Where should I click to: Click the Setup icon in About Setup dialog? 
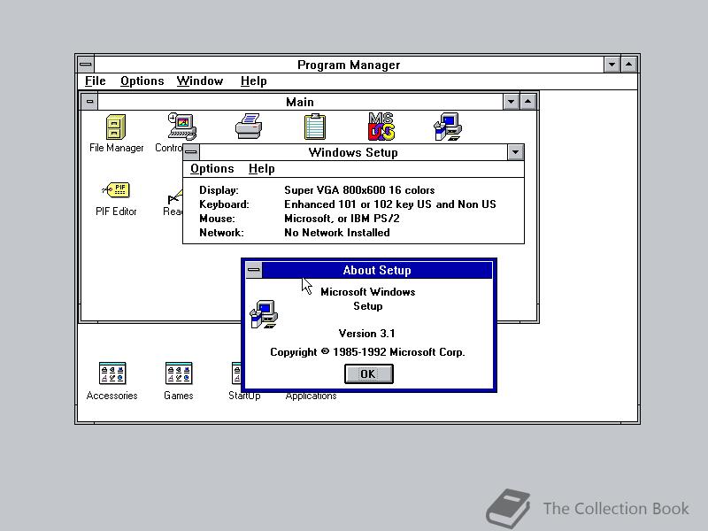(x=264, y=314)
